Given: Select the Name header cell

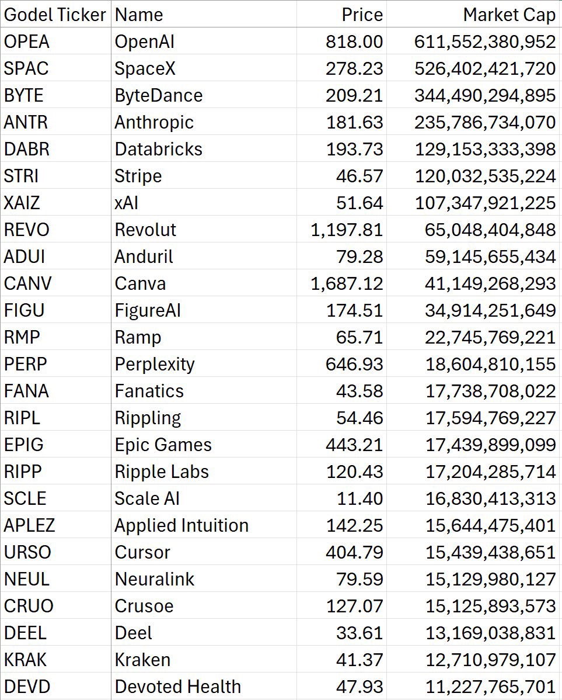Looking at the screenshot, I should [139, 15].
